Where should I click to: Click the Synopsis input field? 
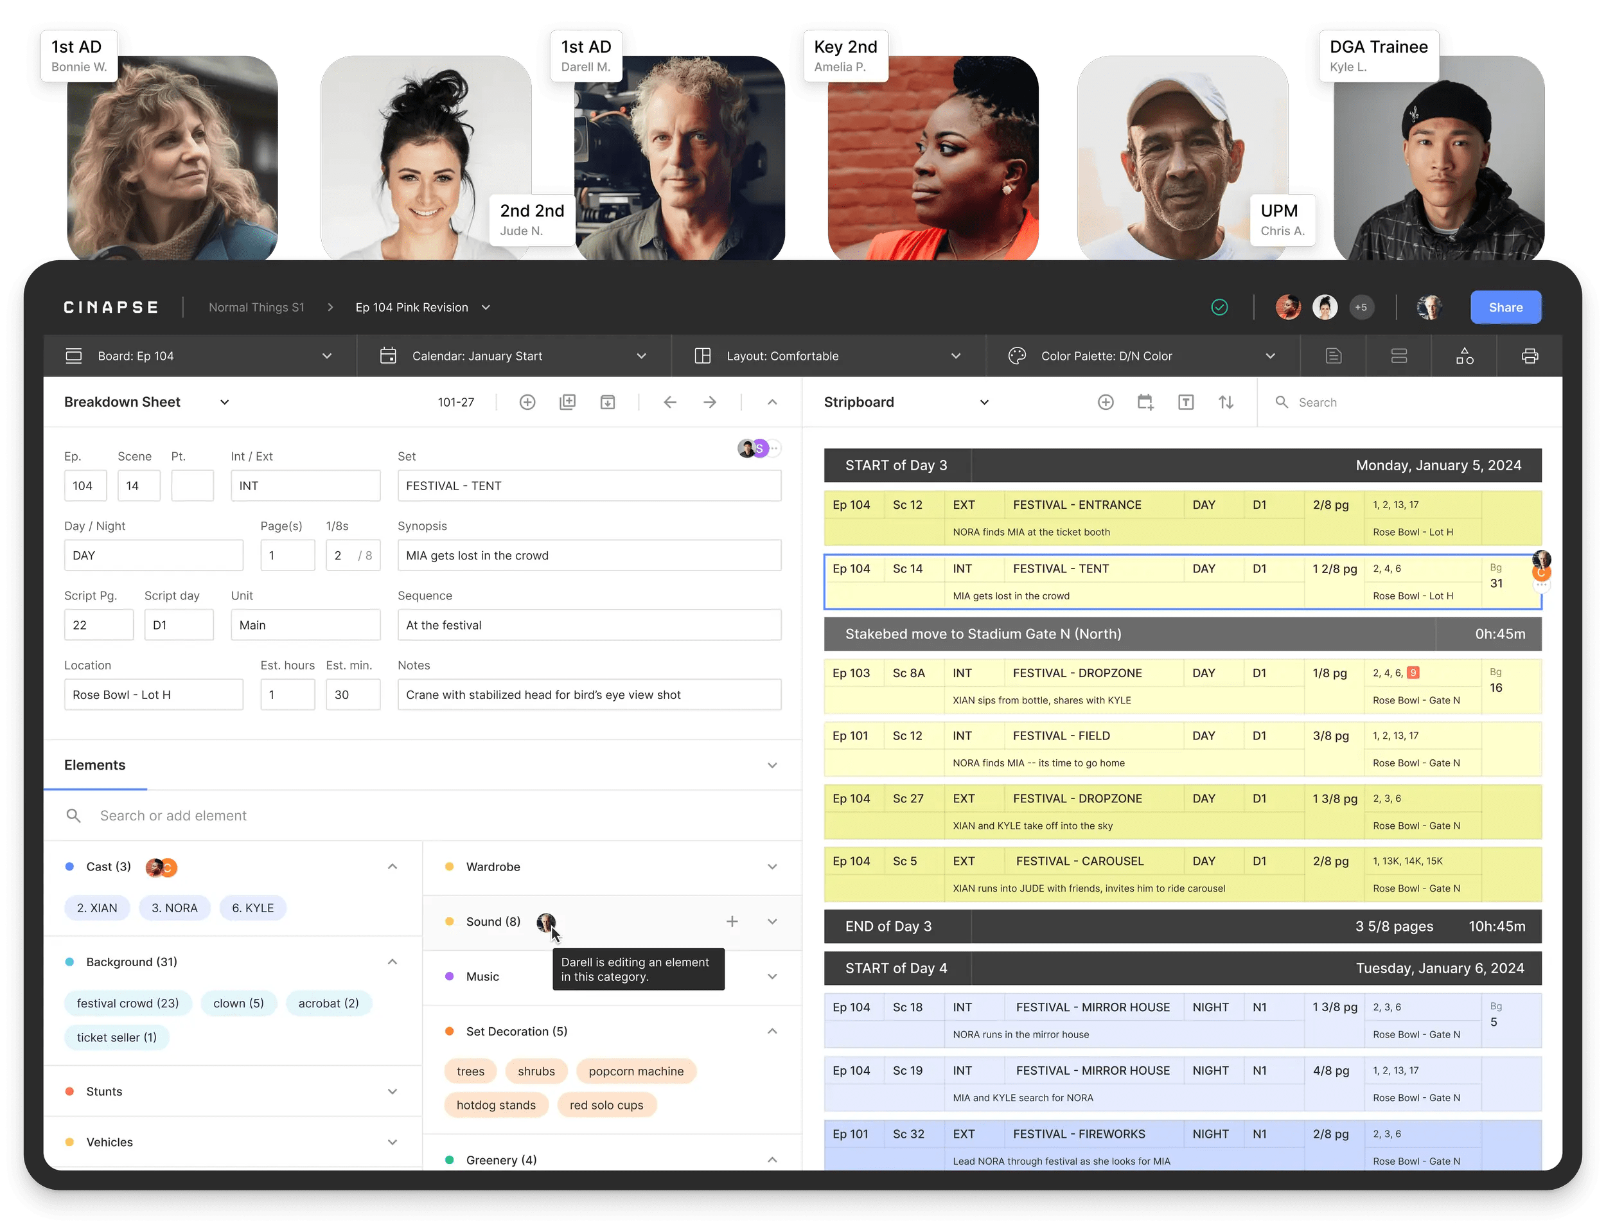(588, 555)
